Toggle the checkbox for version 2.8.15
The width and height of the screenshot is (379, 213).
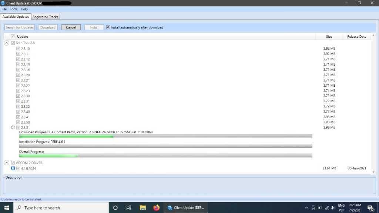[18, 64]
